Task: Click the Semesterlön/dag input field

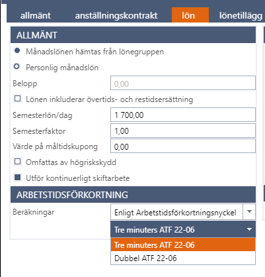Action: (x=183, y=115)
